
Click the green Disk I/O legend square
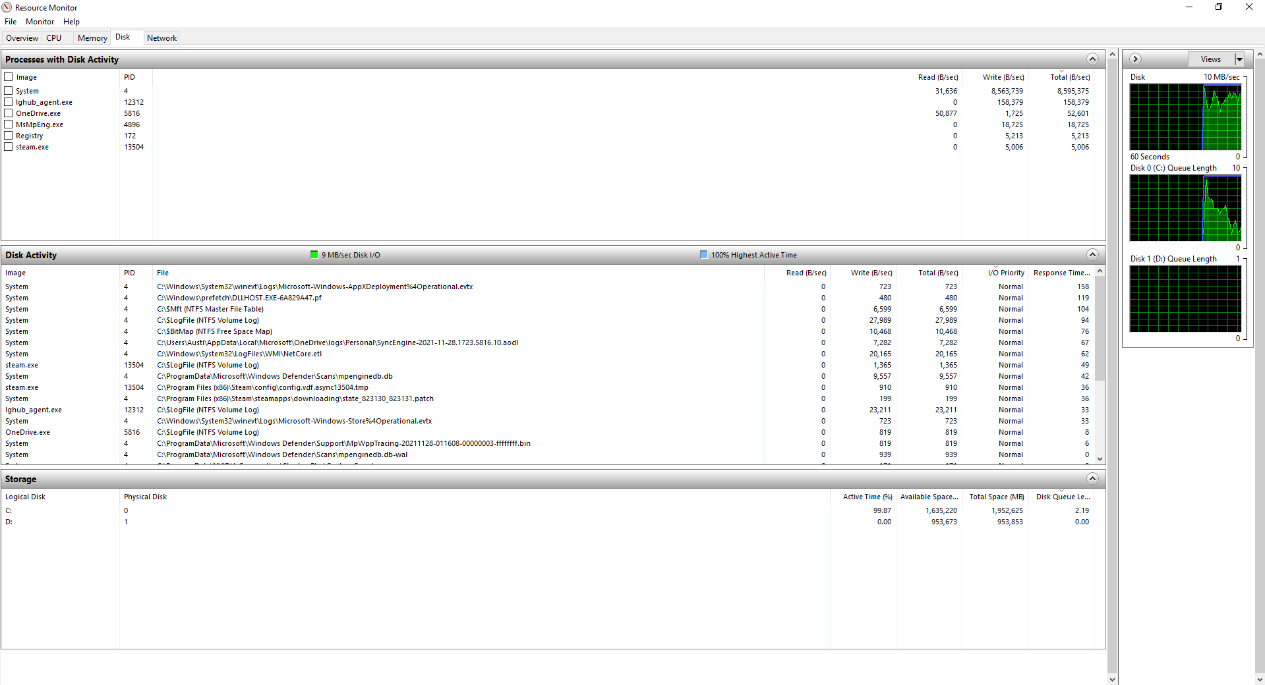(314, 255)
